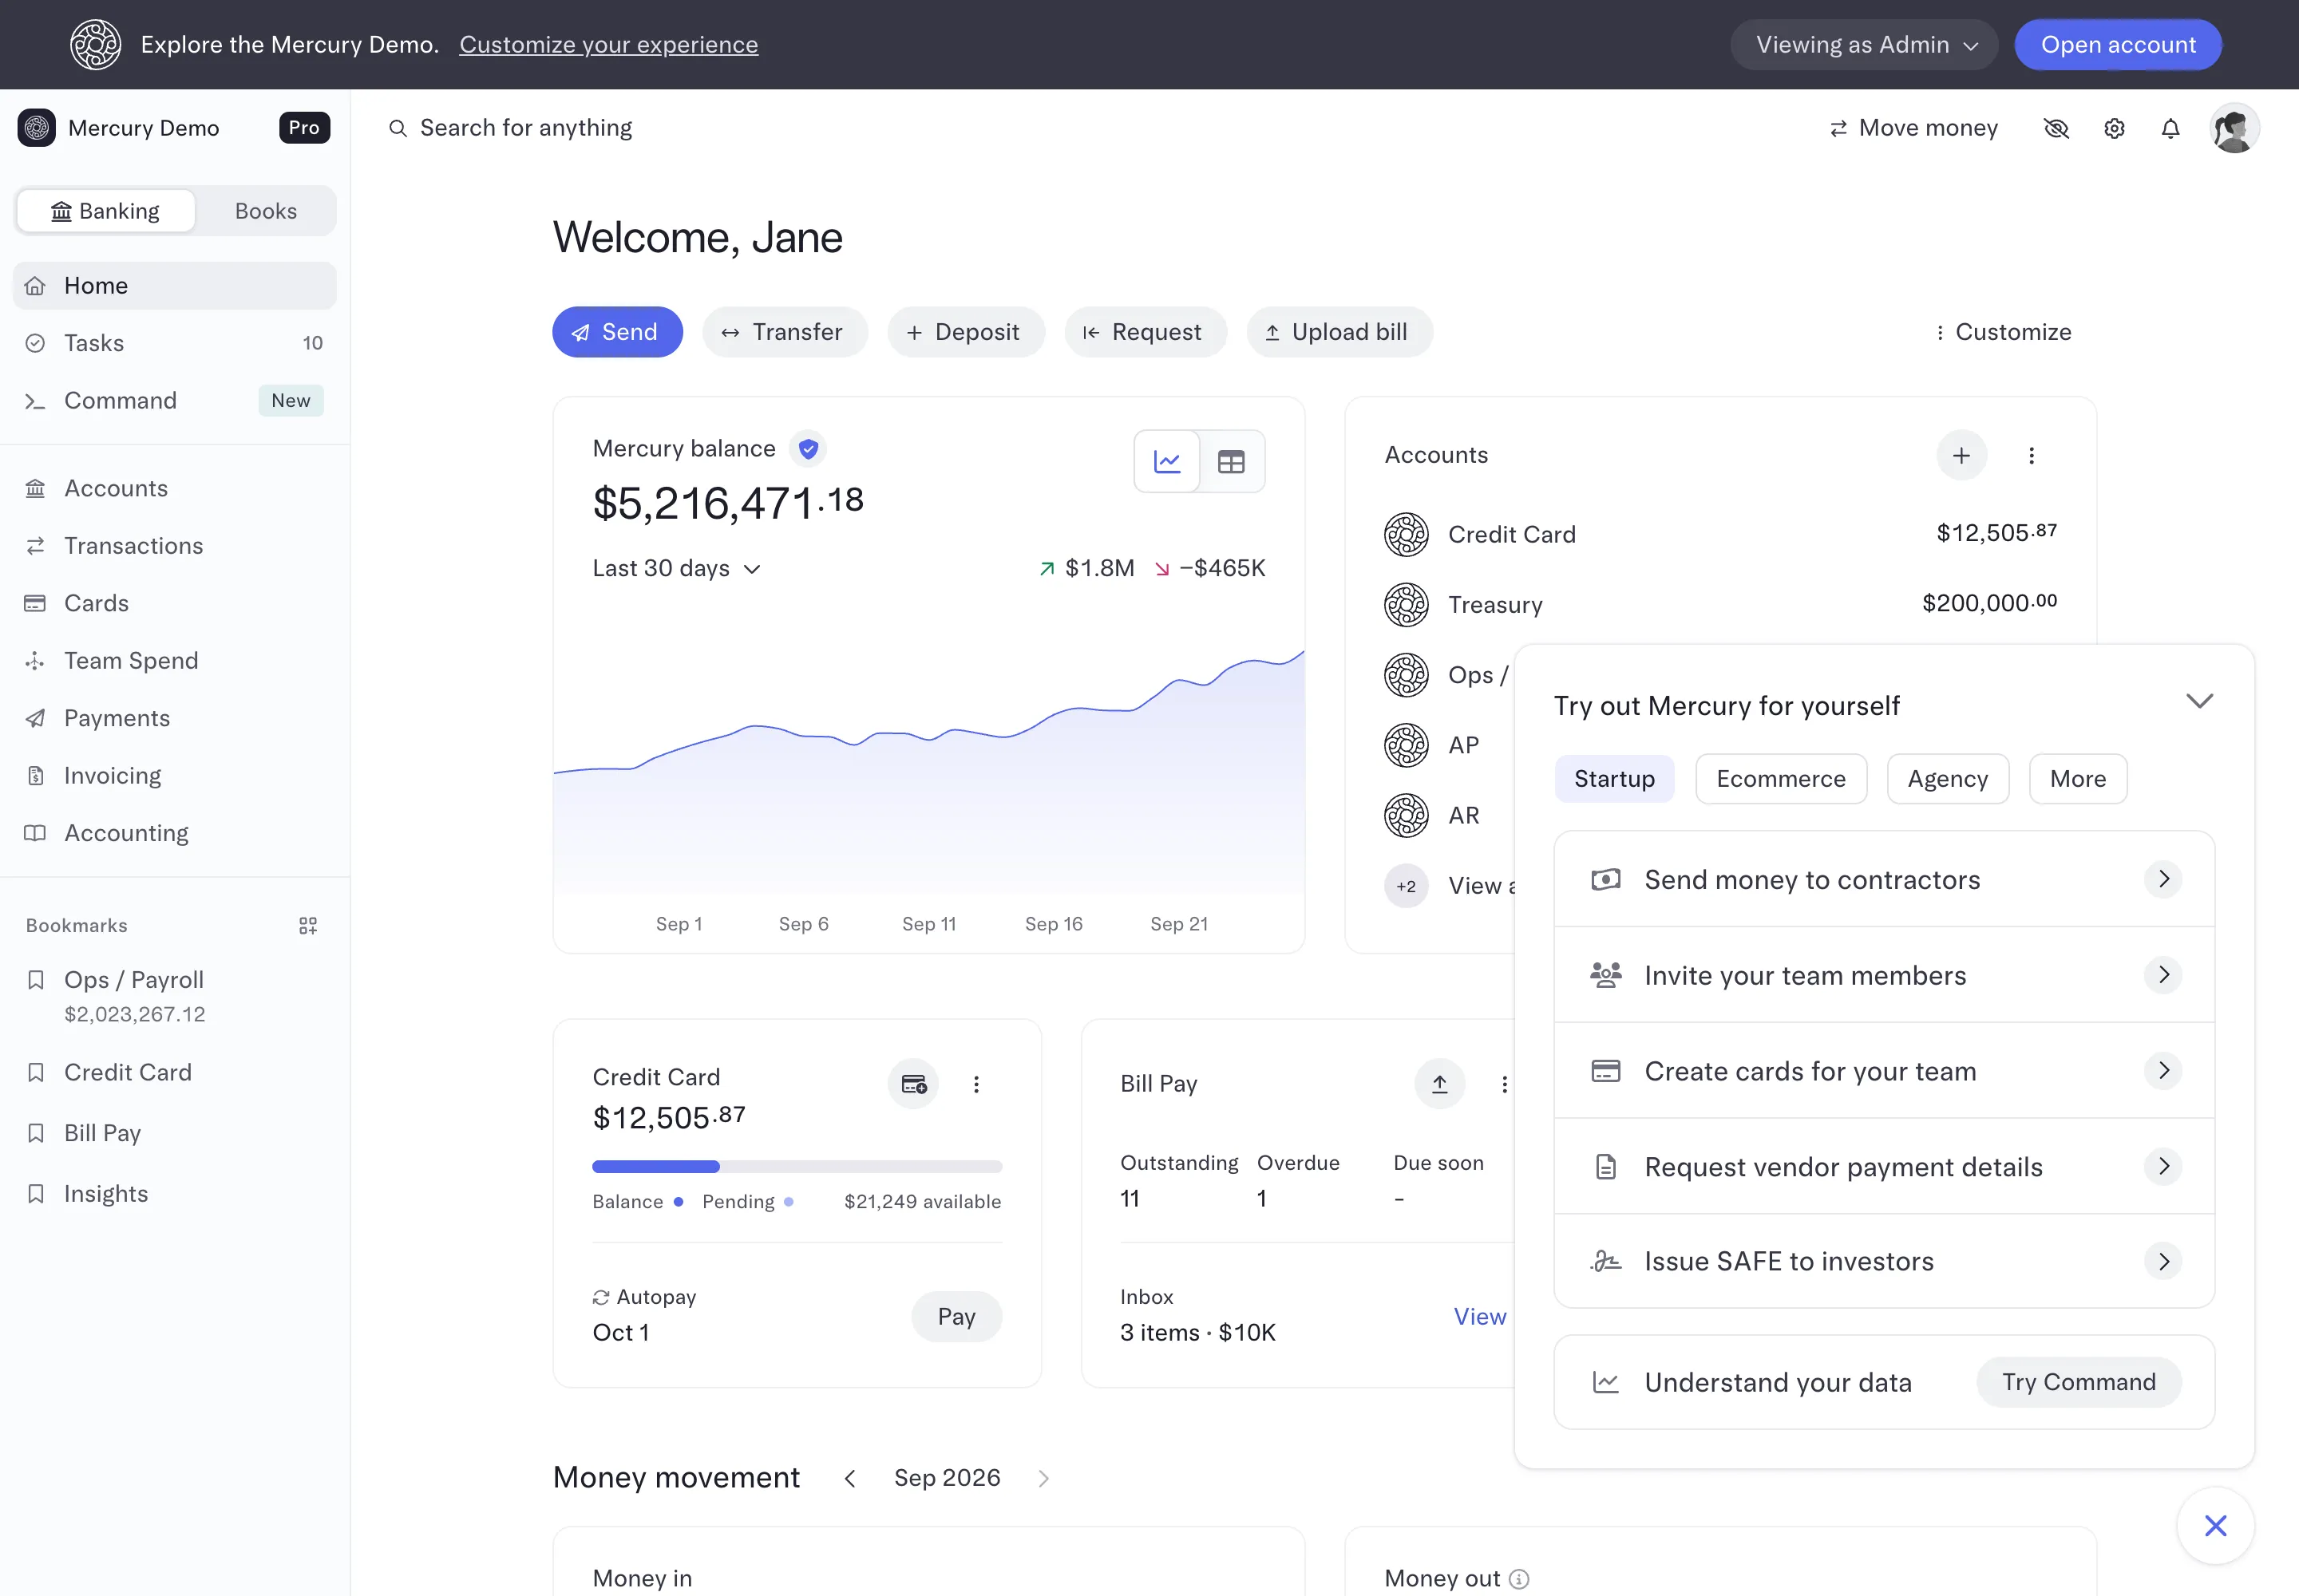
Task: Close the onboarding panel with X button
Action: coord(2215,1526)
